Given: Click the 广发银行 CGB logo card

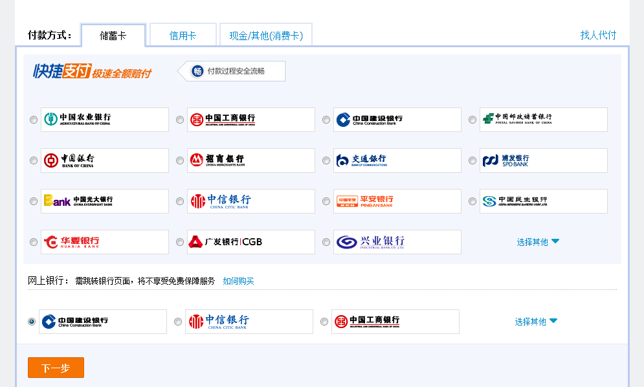Looking at the screenshot, I should pos(251,242).
